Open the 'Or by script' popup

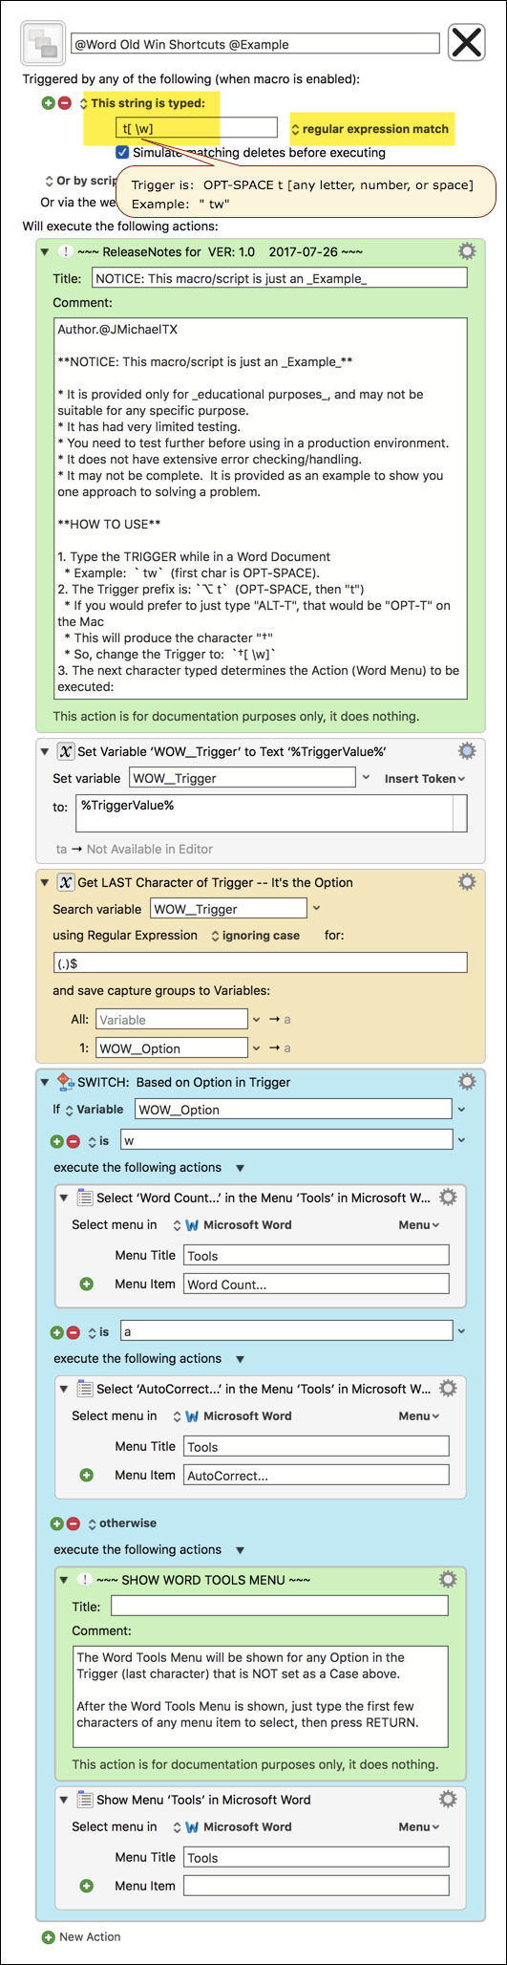click(x=80, y=181)
